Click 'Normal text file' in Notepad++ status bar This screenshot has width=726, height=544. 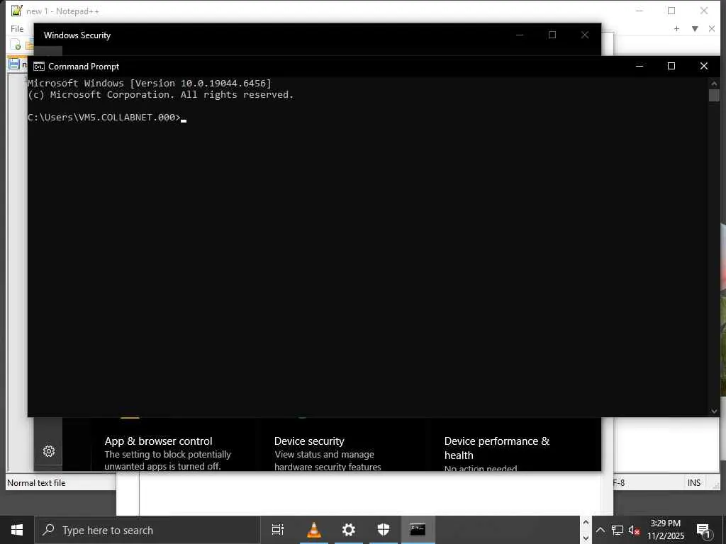pos(36,483)
